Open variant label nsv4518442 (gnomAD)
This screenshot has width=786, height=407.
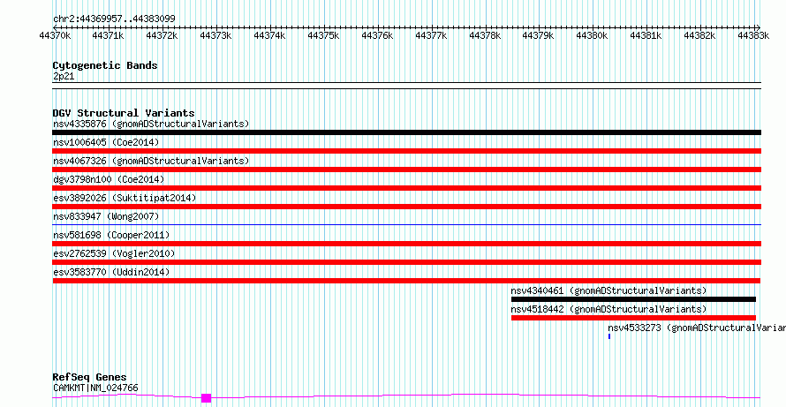608,309
